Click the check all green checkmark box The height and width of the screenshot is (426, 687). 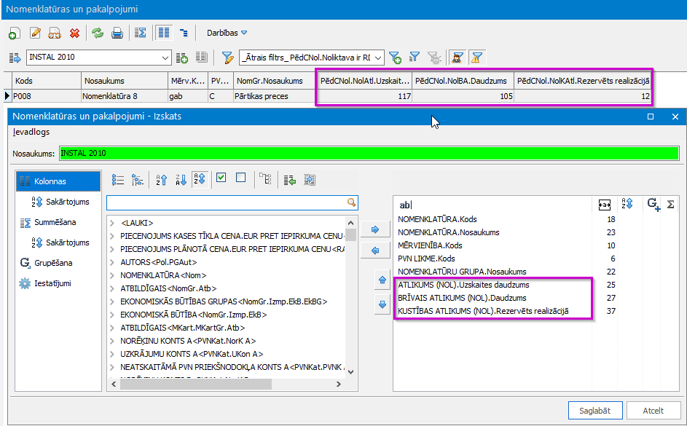tap(221, 177)
